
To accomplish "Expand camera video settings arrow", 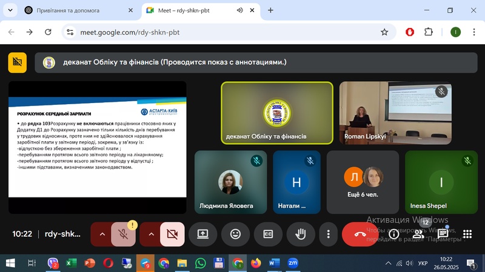I will 150,234.
